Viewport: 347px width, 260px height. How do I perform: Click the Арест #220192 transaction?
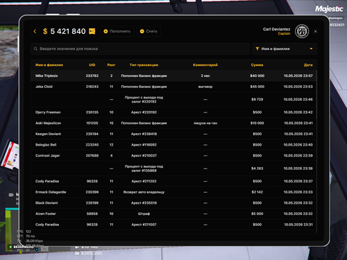(144, 112)
